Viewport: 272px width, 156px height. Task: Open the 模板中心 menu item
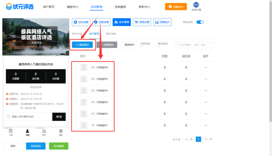(73, 7)
